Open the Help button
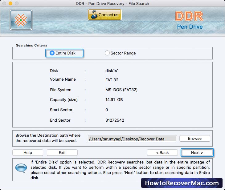The width and height of the screenshot is (225, 190). (x=28, y=152)
